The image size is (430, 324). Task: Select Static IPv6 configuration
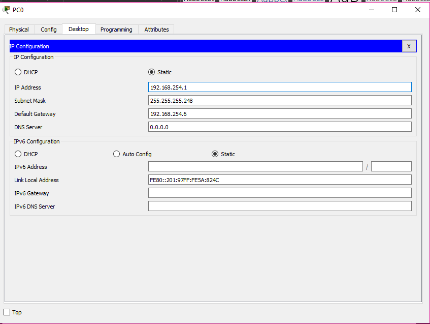tap(215, 154)
